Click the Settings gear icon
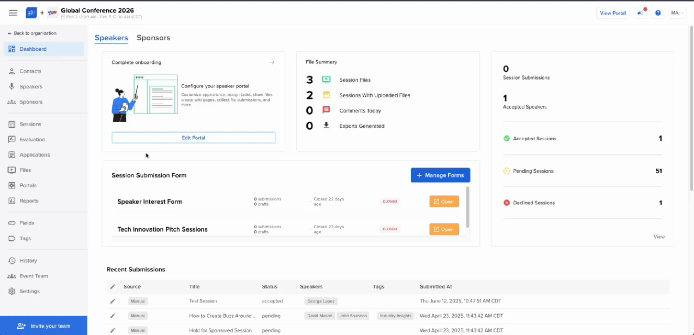Viewport: 694px width, 335px height. 12,291
